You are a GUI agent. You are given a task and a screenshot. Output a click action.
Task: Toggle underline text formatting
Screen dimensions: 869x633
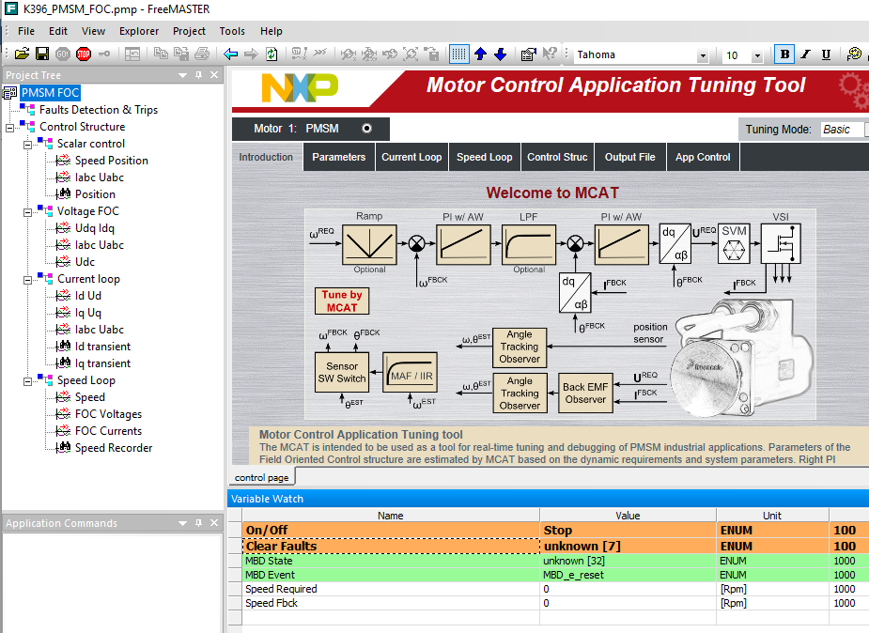coord(826,54)
